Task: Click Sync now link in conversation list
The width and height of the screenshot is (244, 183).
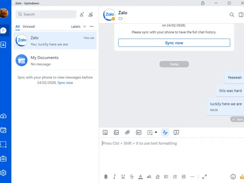Action: pyautogui.click(x=65, y=83)
